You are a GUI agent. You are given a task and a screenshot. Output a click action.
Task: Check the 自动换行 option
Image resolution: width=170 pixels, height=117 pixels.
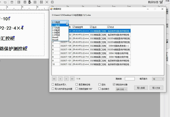tap(100, 89)
